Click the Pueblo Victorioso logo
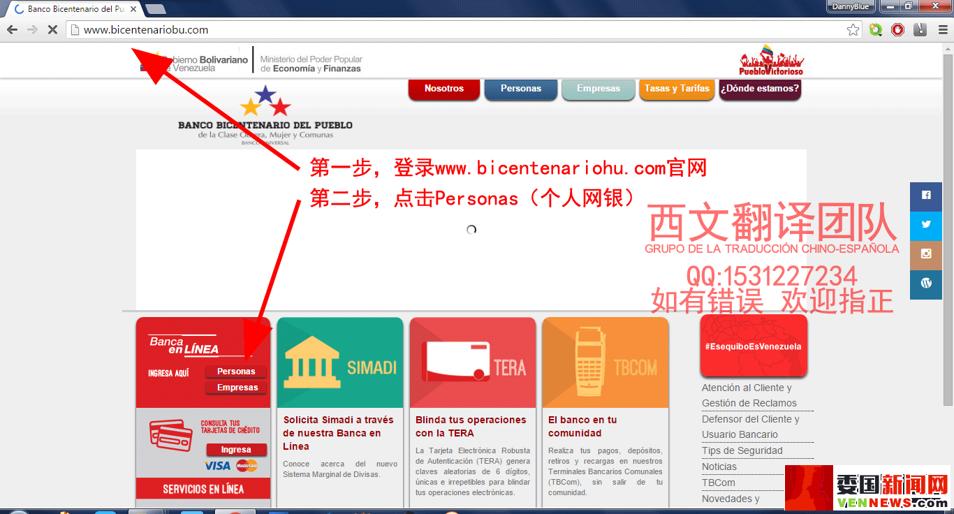 click(771, 61)
